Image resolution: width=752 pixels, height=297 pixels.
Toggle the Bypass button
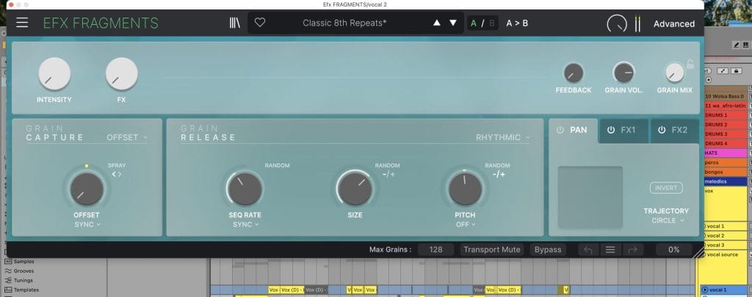(548, 249)
